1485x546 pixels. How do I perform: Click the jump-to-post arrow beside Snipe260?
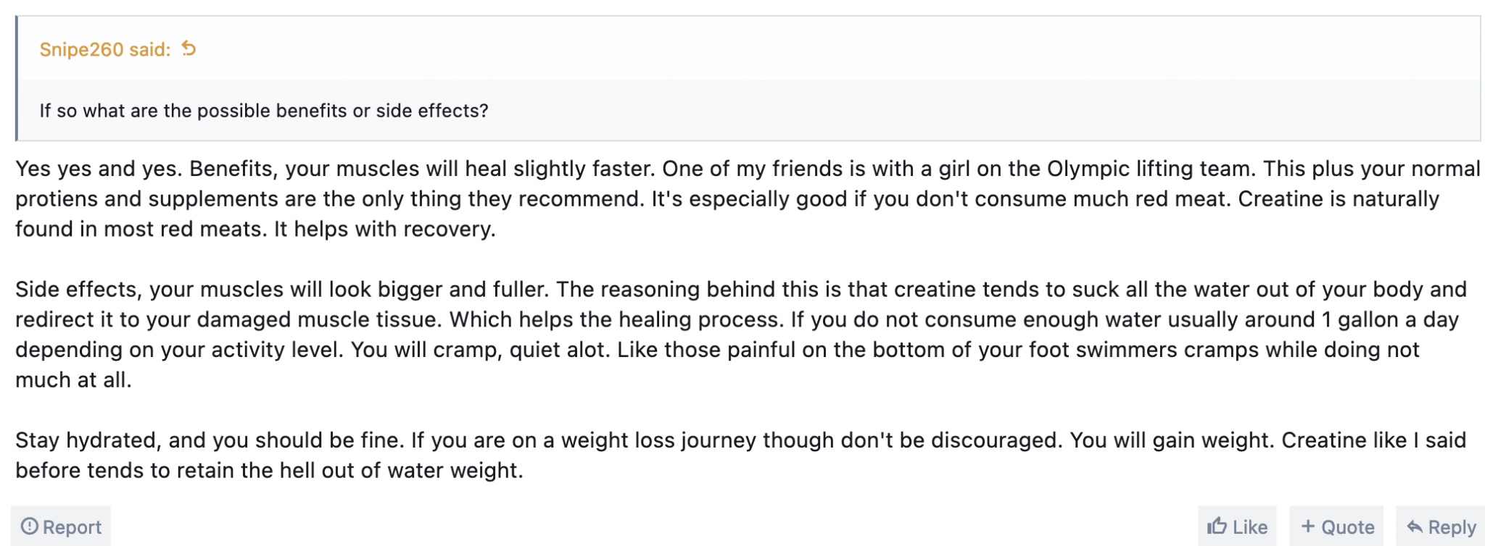coord(189,49)
